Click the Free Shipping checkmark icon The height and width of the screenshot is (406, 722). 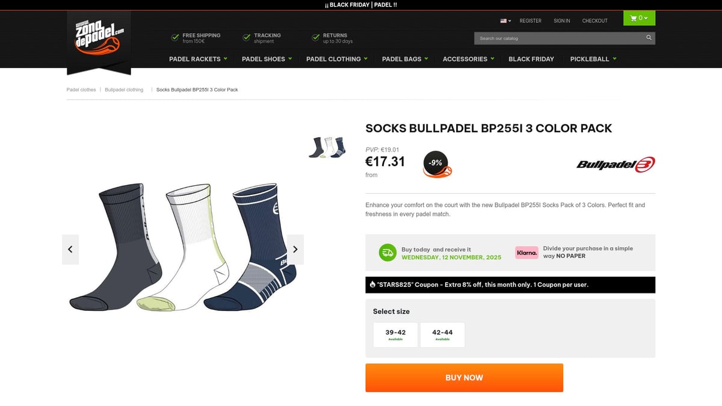[174, 37]
